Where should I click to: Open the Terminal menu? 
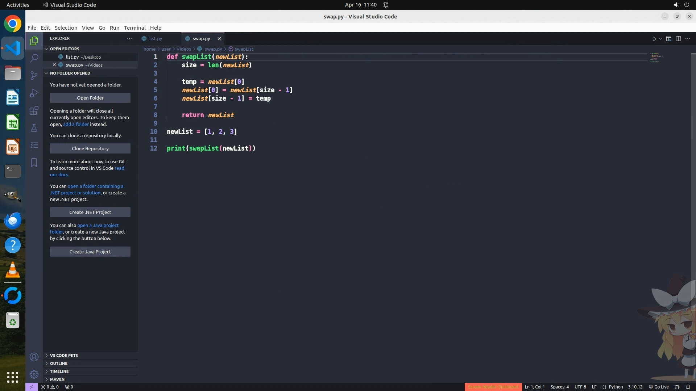coord(134,28)
